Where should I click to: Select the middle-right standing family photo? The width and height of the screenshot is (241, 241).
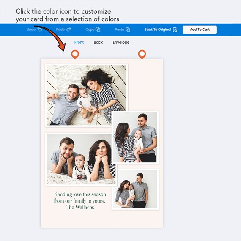[x=135, y=137]
